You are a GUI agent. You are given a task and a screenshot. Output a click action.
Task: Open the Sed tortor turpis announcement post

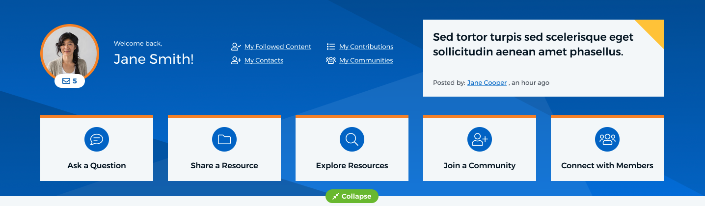pos(533,44)
